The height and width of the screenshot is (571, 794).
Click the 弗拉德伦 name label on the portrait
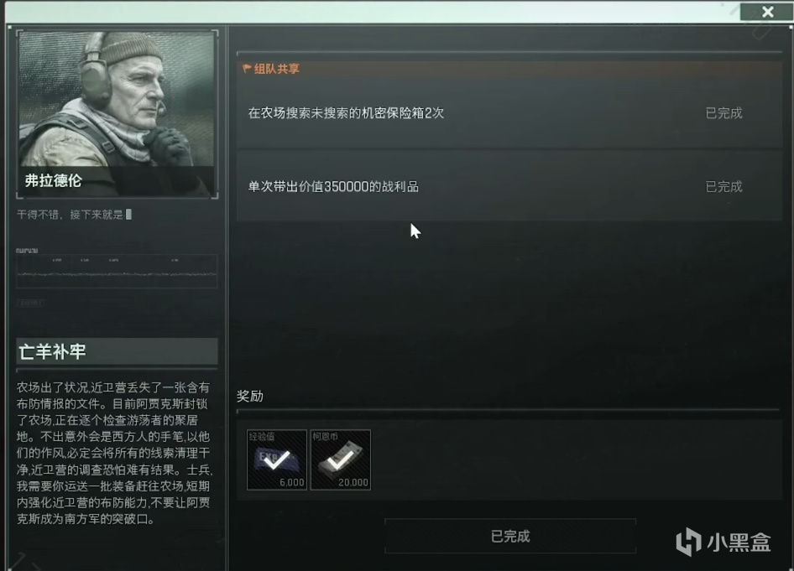(53, 180)
